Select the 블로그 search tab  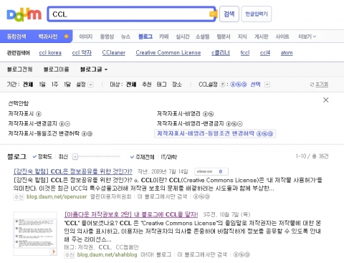pos(145,37)
